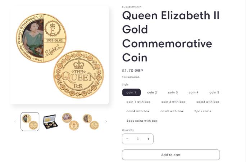246x162 pixels.
Task: Click the previous thumbnail arrow
Action: tap(15, 122)
